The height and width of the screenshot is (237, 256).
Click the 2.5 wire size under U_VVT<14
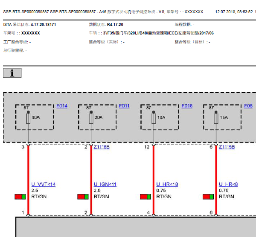[35, 191]
